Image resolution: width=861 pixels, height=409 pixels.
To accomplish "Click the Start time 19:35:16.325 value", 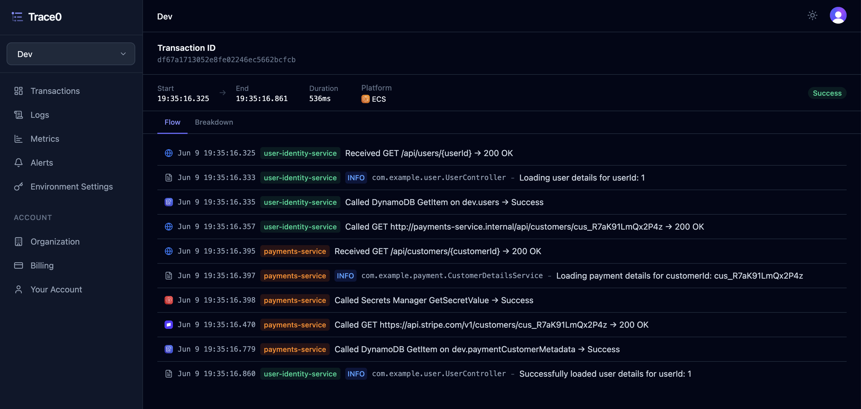I will (183, 99).
